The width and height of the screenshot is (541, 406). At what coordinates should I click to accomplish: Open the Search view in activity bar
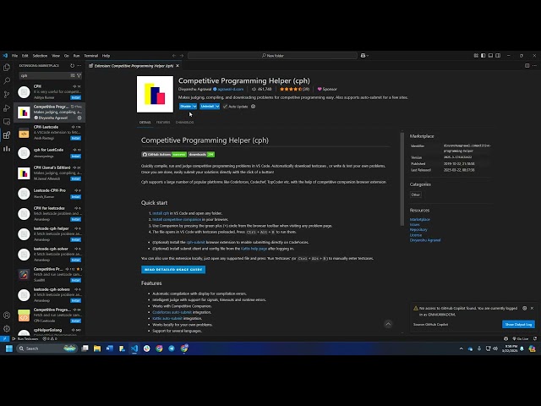[7, 81]
